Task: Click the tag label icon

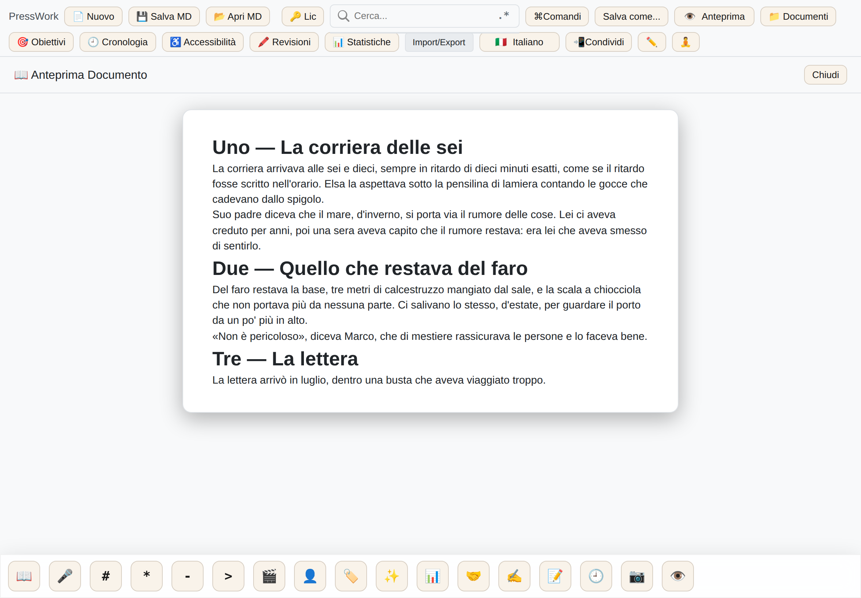Action: click(x=351, y=576)
